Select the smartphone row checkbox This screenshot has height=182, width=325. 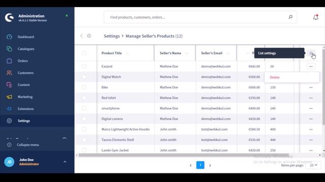coord(84,108)
